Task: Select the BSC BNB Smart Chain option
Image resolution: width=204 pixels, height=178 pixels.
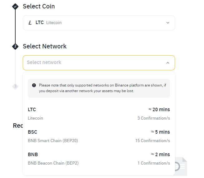Action: click(x=99, y=136)
